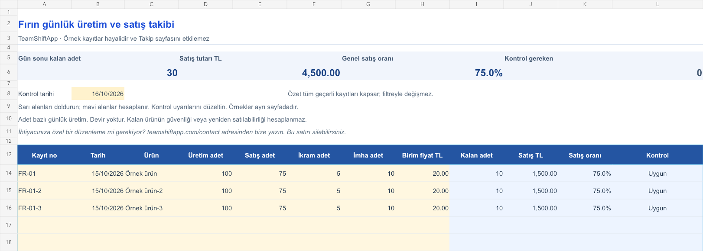Click the Üretim adet table header
Image resolution: width=703 pixels, height=251 pixels.
tap(205, 155)
